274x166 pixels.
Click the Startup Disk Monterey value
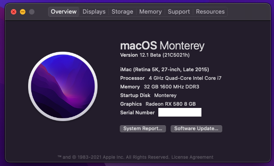pos(165,95)
